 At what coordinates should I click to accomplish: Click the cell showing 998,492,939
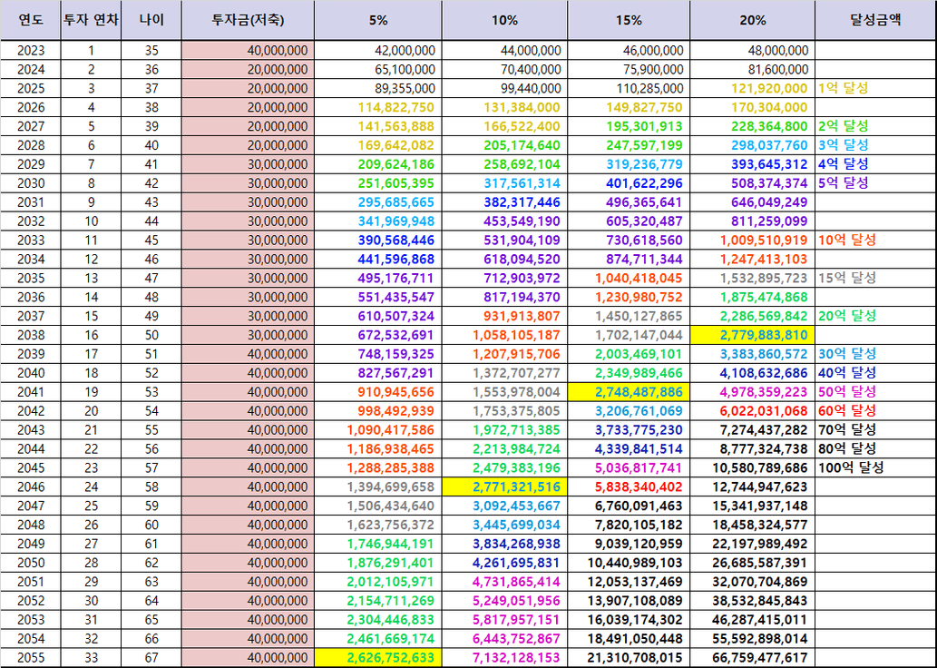378,411
